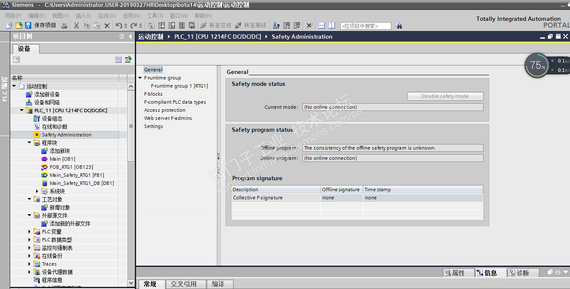Expand the 系统块 tree folder
The width and height of the screenshot is (570, 289).
(x=37, y=191)
